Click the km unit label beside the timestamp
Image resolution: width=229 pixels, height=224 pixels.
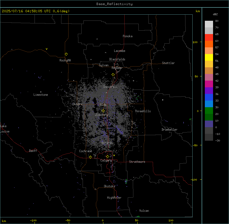198,11
